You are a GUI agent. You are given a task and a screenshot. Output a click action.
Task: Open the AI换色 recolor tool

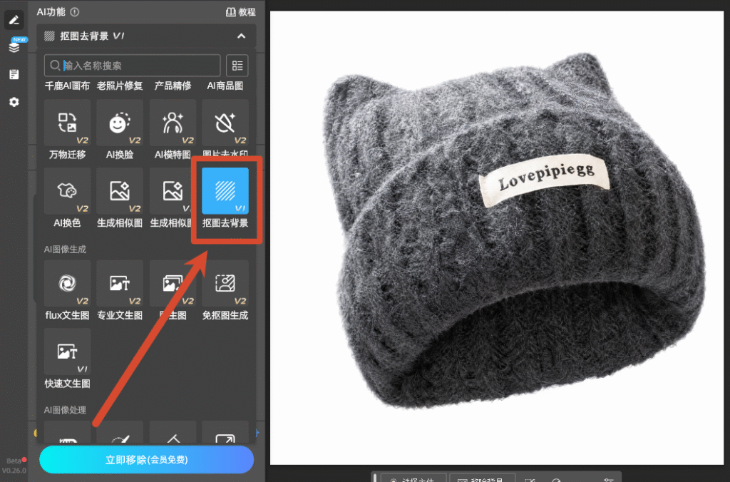(x=68, y=191)
